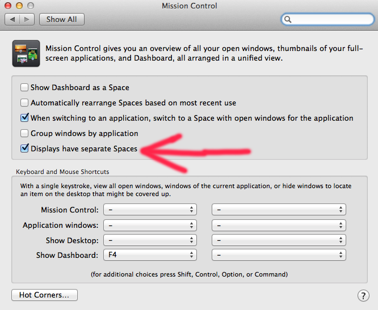Enable Show Dashboard as a Space
Image resolution: width=378 pixels, height=310 pixels.
[x=24, y=88]
